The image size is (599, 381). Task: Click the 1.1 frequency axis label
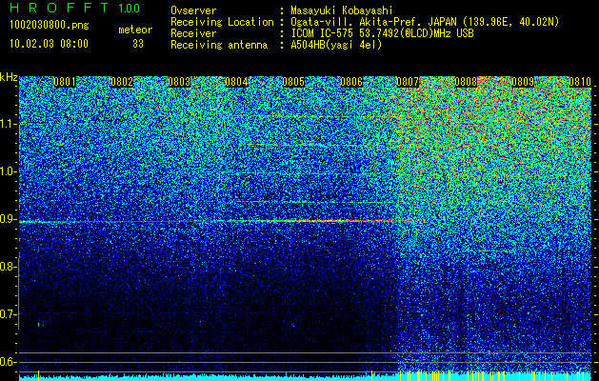9,124
